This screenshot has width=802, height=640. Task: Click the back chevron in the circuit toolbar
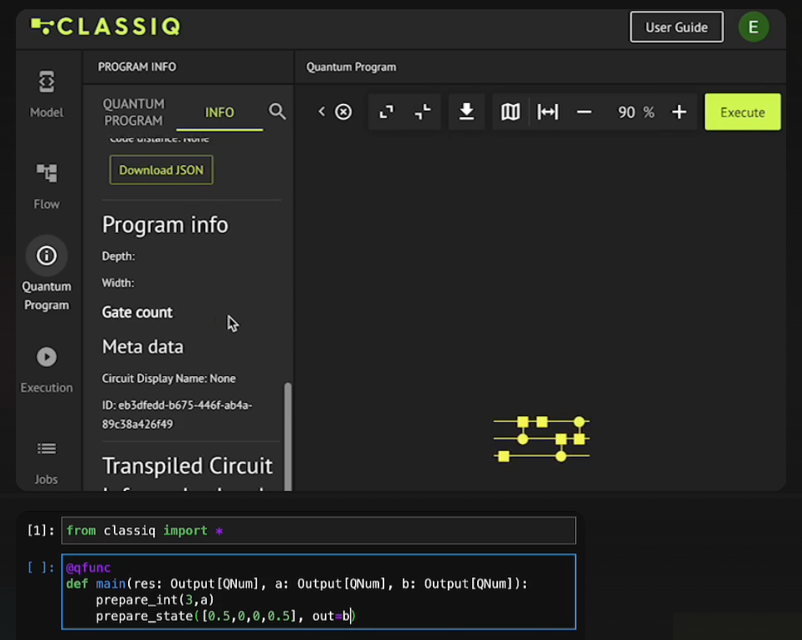click(x=321, y=111)
